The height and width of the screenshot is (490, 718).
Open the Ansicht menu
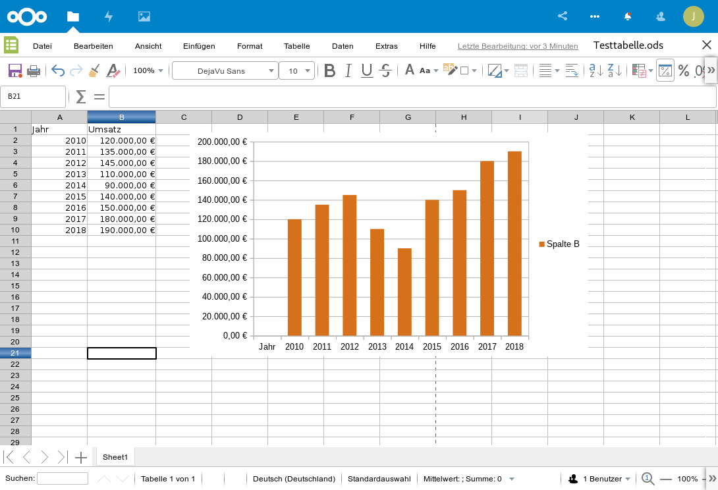tap(148, 46)
